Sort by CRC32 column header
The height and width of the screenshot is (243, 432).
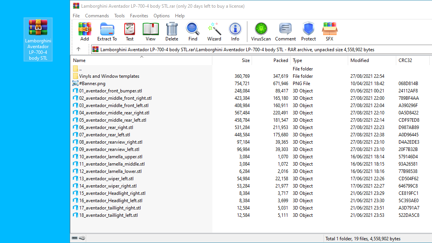click(413, 60)
